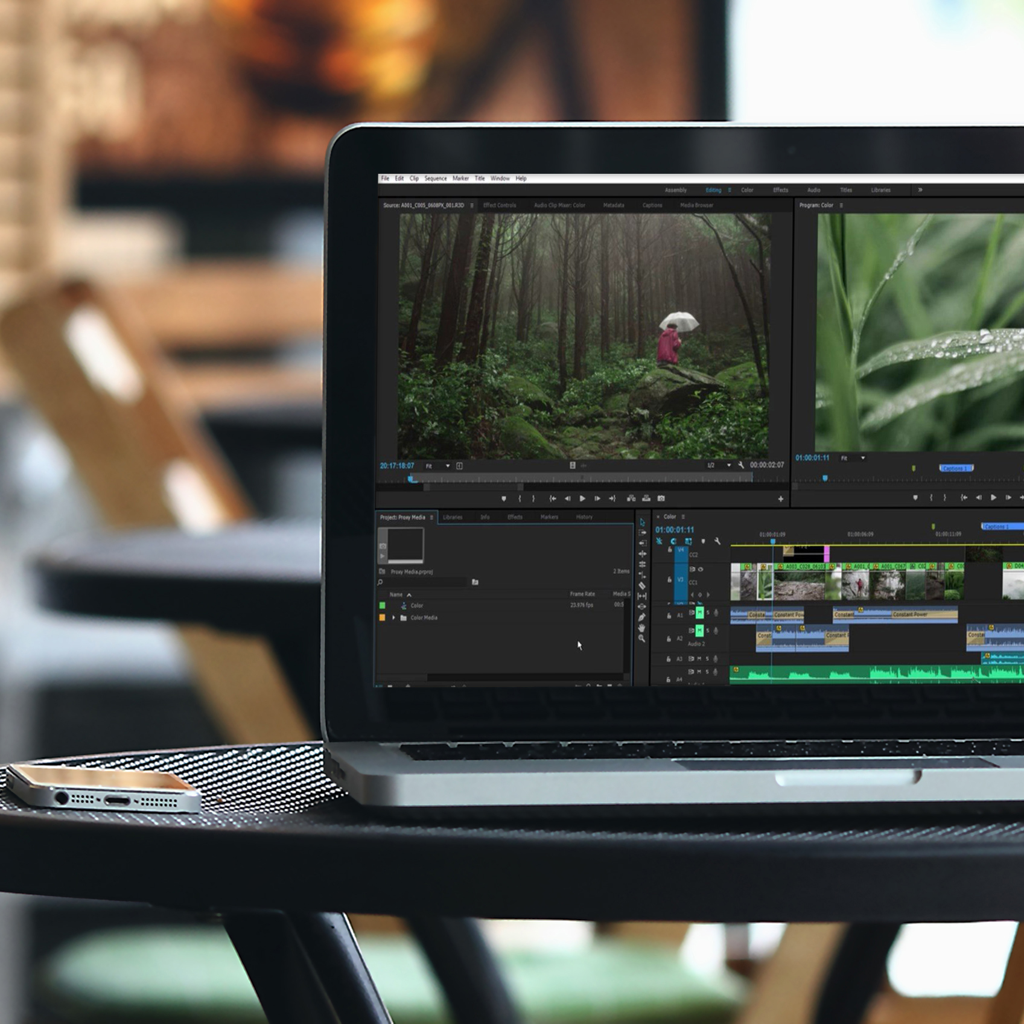Switch to the Assembly workspace

pyautogui.click(x=676, y=190)
